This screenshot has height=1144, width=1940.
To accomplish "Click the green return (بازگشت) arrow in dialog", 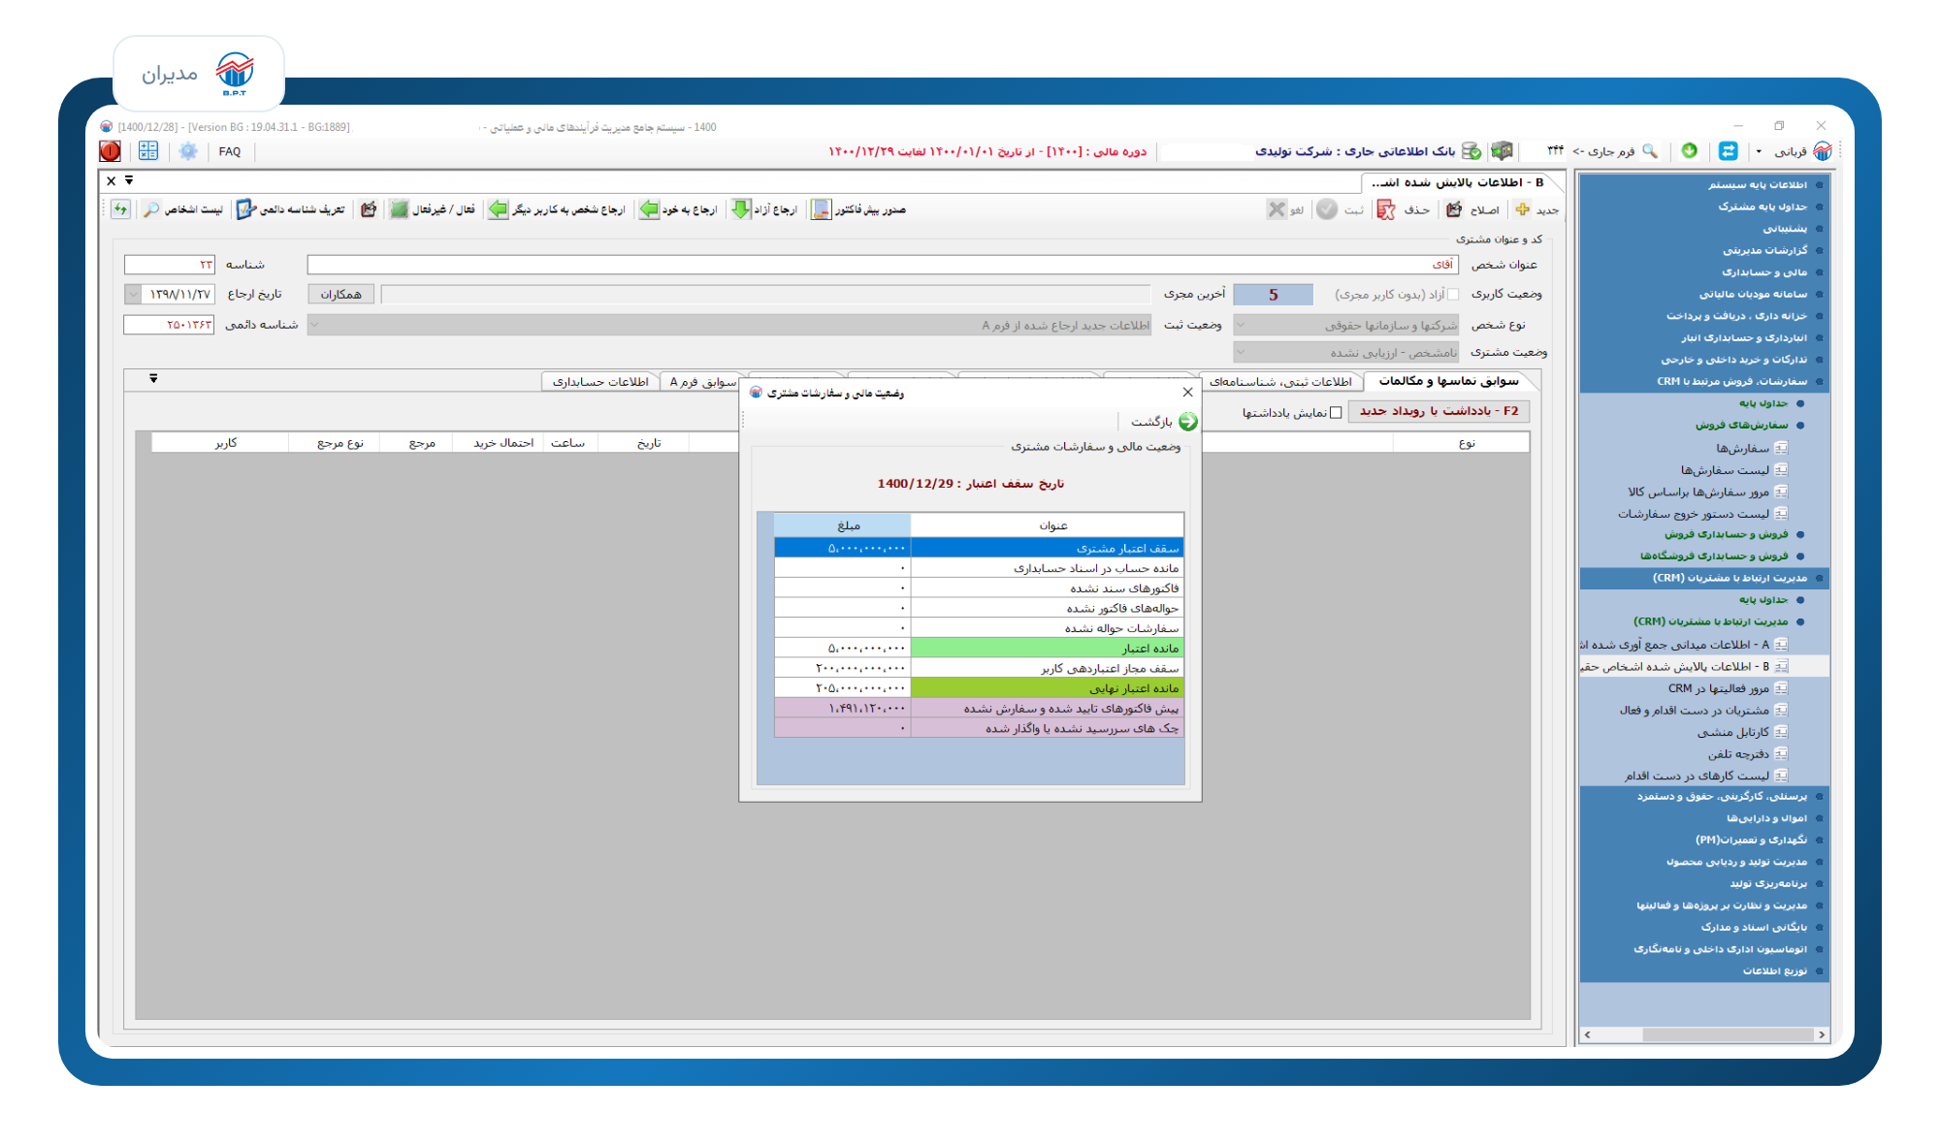I will tap(1188, 422).
